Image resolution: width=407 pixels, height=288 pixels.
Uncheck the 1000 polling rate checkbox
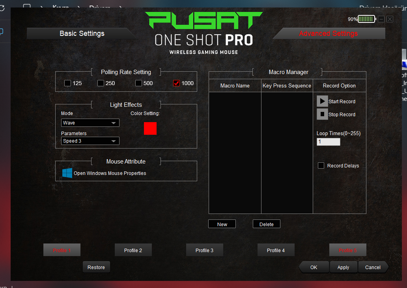click(x=177, y=83)
